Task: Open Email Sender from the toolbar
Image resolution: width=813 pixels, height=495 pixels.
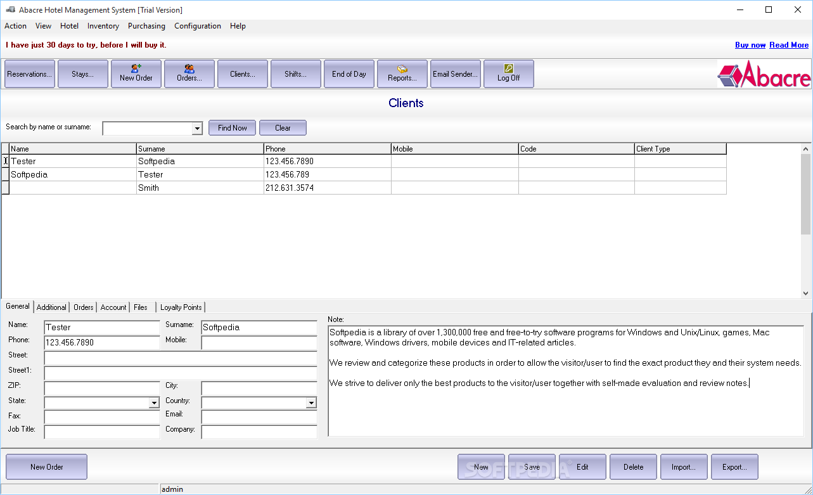Action: (456, 74)
